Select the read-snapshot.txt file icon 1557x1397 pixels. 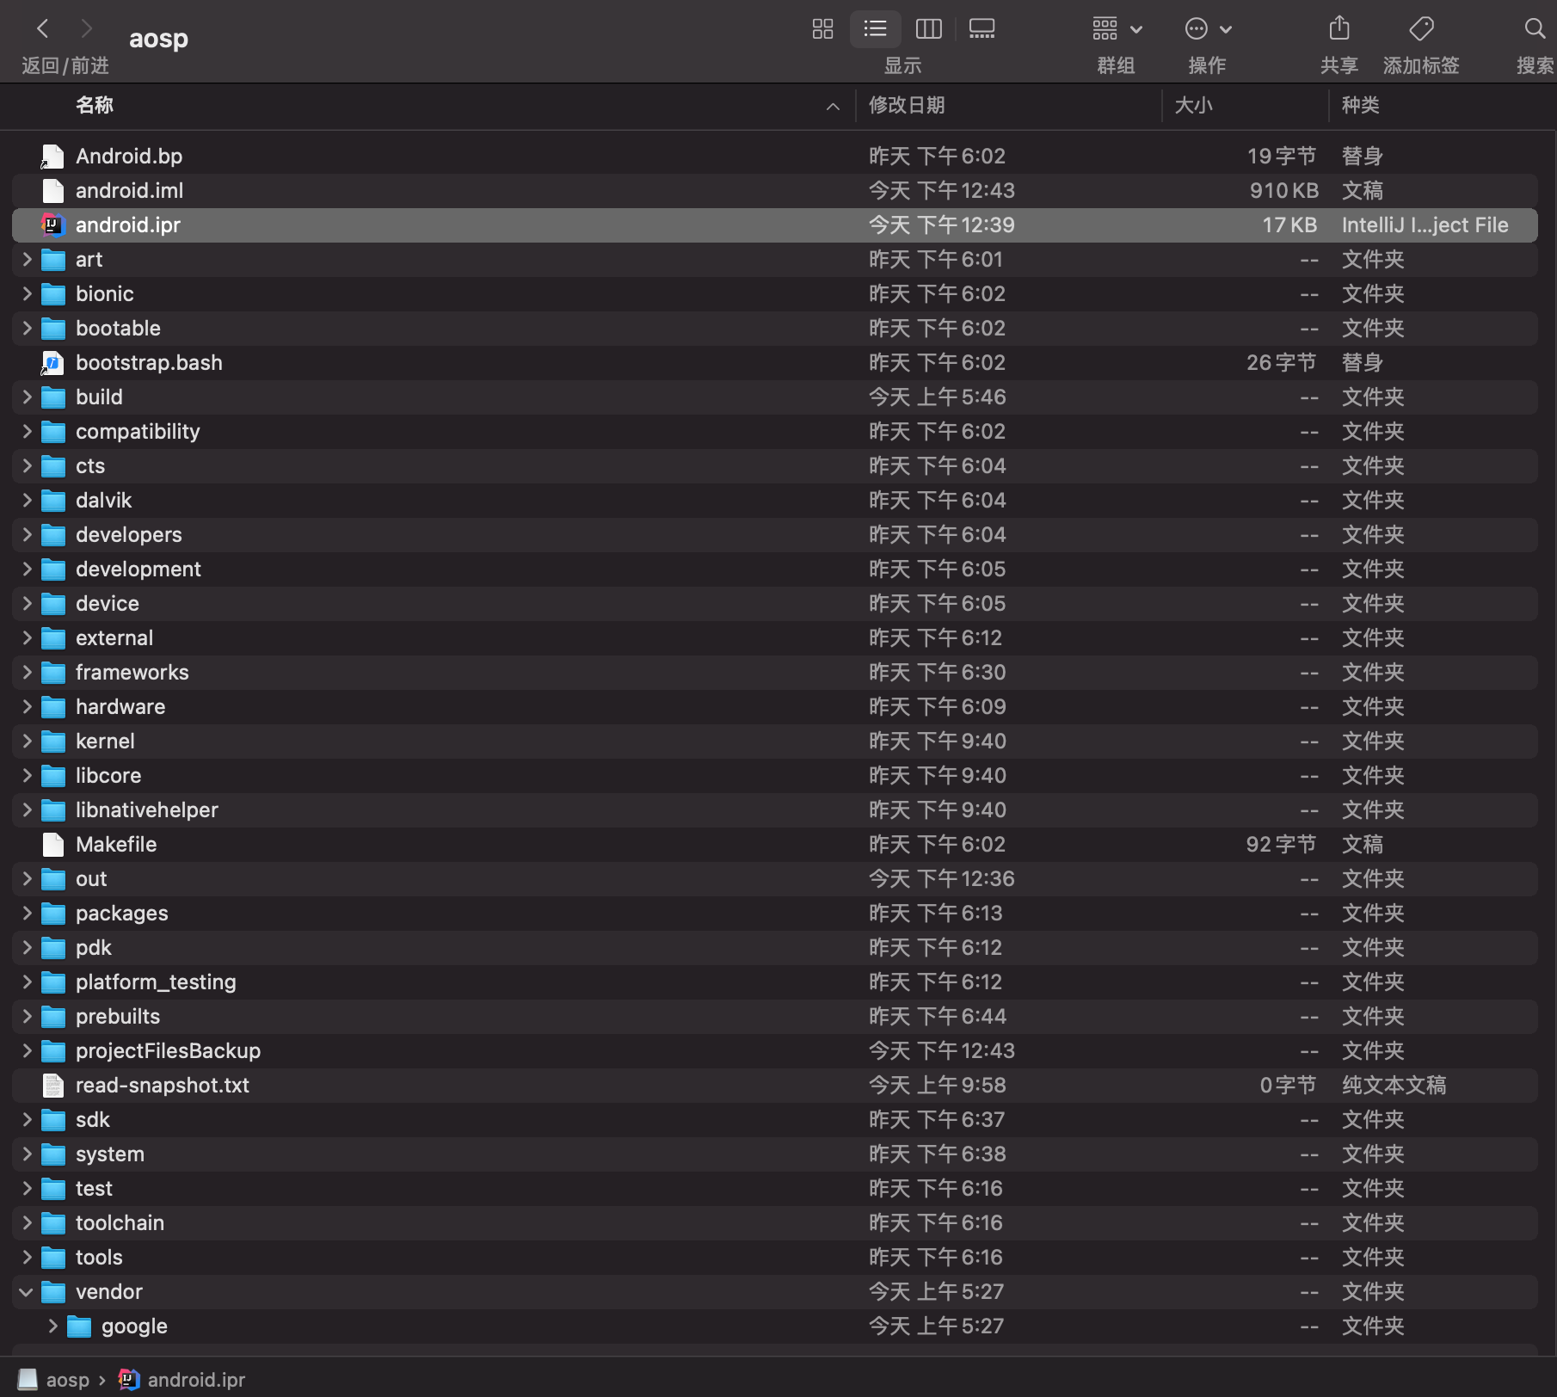point(52,1085)
